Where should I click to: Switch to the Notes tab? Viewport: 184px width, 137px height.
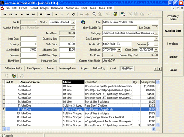pos(51,68)
